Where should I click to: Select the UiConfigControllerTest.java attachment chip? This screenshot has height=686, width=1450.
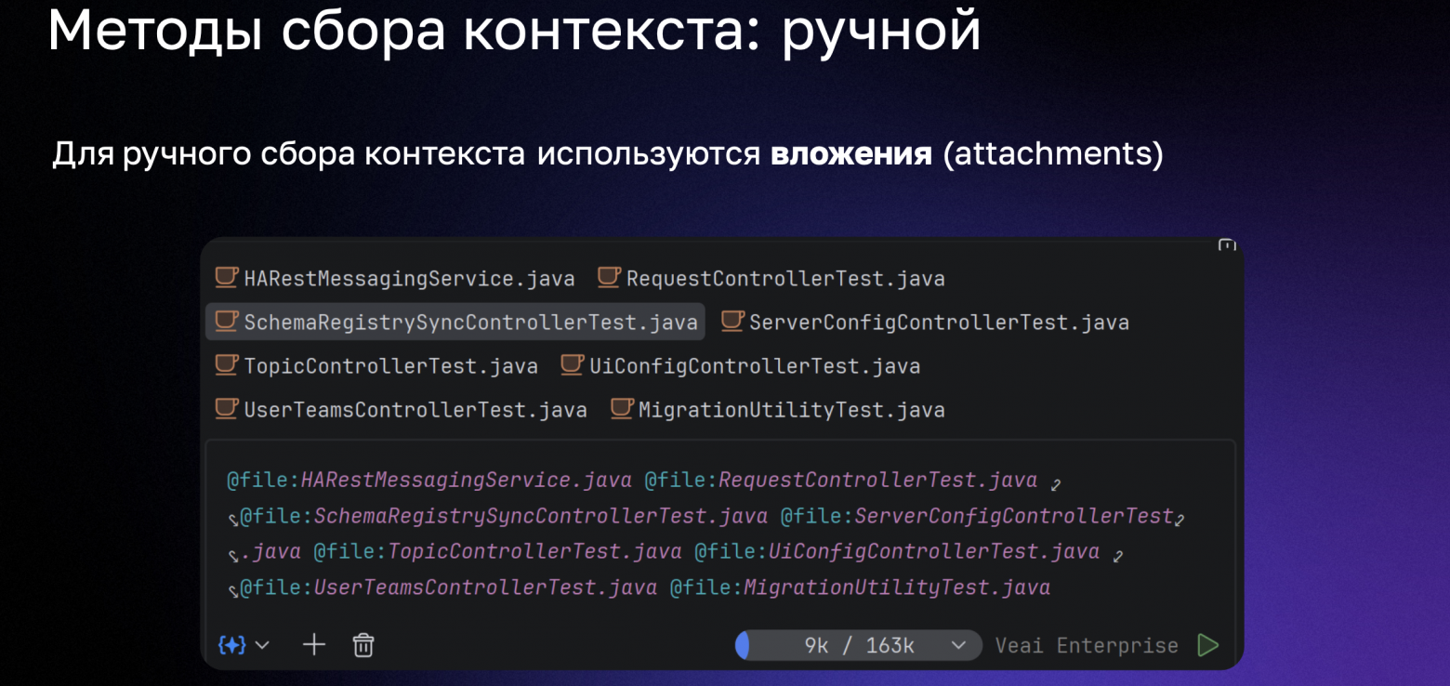741,365
